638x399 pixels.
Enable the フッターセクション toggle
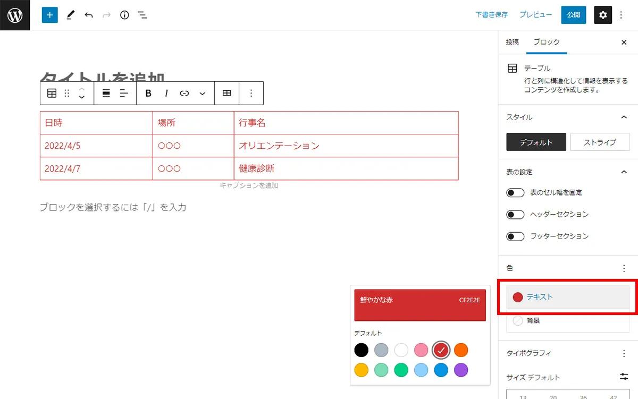click(515, 236)
